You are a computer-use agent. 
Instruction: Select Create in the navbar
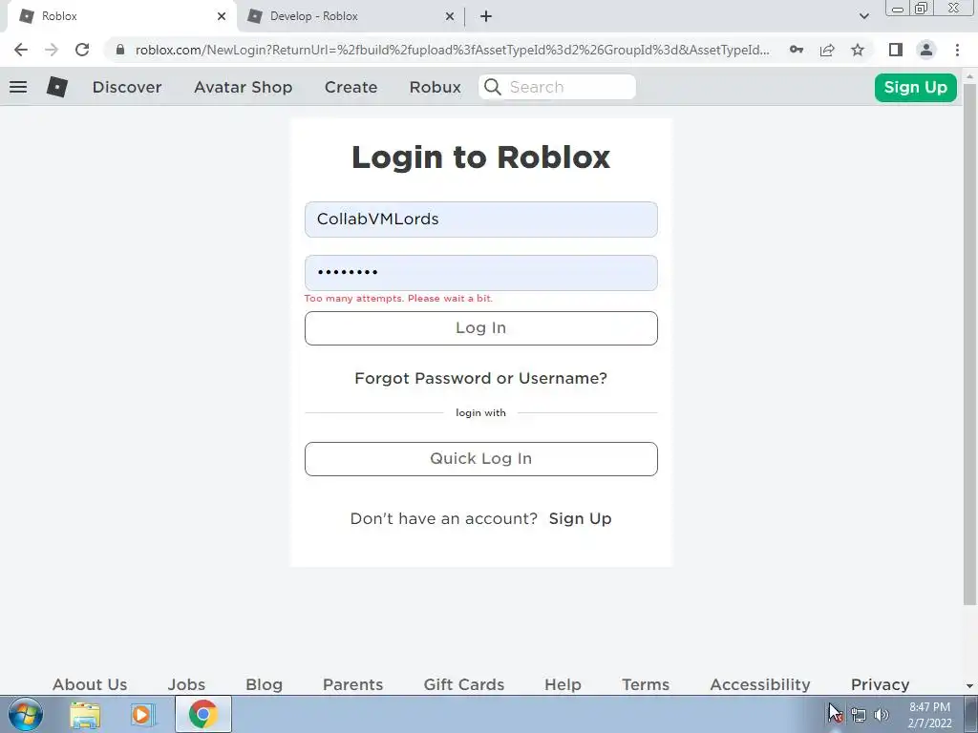click(351, 87)
